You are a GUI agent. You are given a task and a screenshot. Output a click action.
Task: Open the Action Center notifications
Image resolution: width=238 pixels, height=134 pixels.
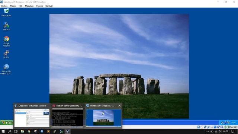(233, 131)
